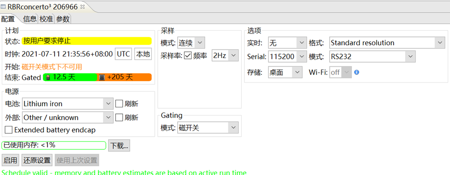Click the orange +205 天 memory bar

click(x=125, y=77)
